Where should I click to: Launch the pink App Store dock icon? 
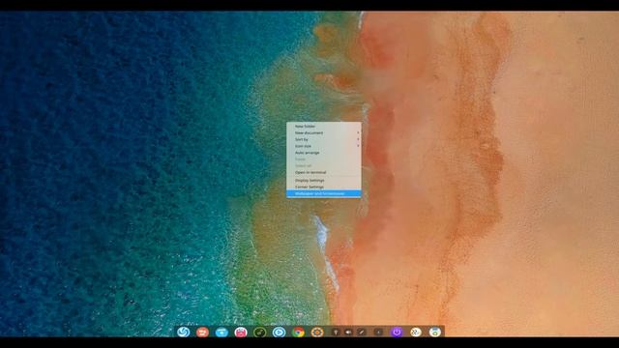coord(241,333)
